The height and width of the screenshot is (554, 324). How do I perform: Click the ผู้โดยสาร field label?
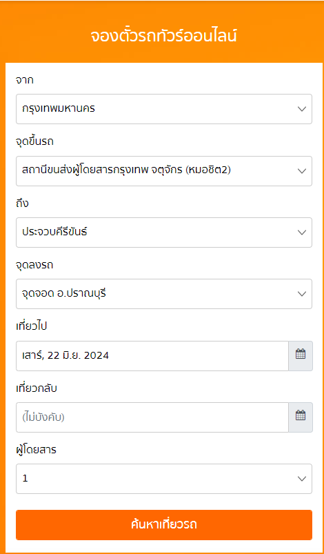click(x=37, y=450)
